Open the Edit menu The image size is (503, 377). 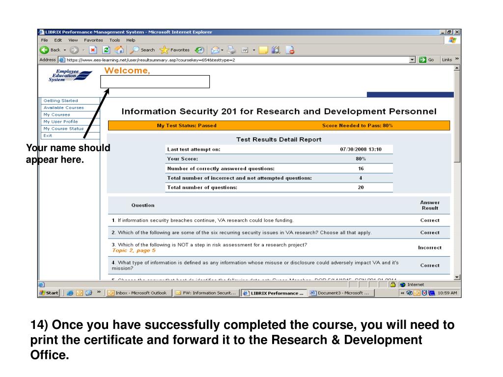(x=58, y=40)
